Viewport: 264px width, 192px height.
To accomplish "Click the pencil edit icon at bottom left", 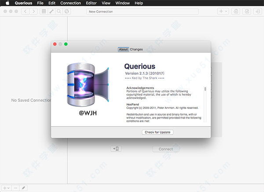I will click(x=24, y=188).
